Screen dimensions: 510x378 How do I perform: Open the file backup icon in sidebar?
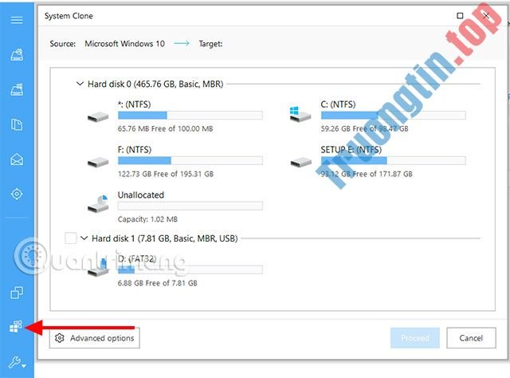pos(17,124)
